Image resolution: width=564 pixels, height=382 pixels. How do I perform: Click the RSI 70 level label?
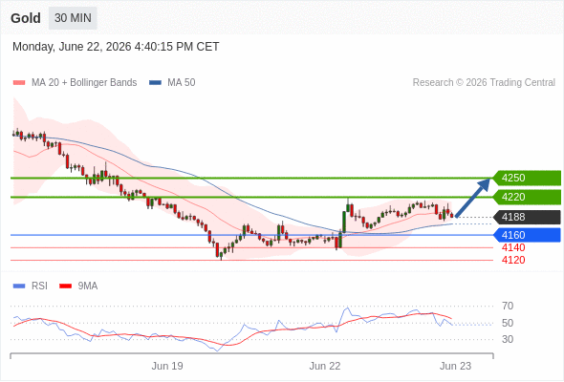point(508,307)
